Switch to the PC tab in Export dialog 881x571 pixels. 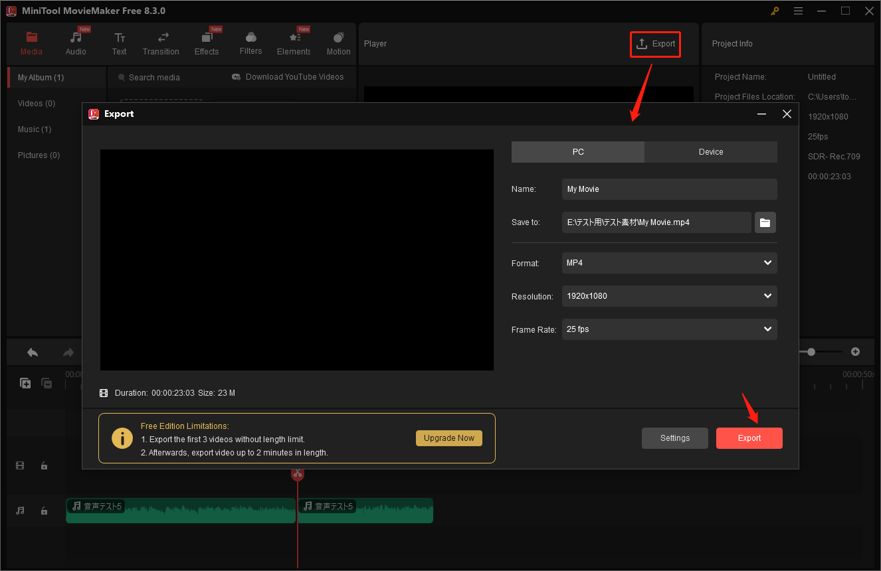(x=578, y=152)
